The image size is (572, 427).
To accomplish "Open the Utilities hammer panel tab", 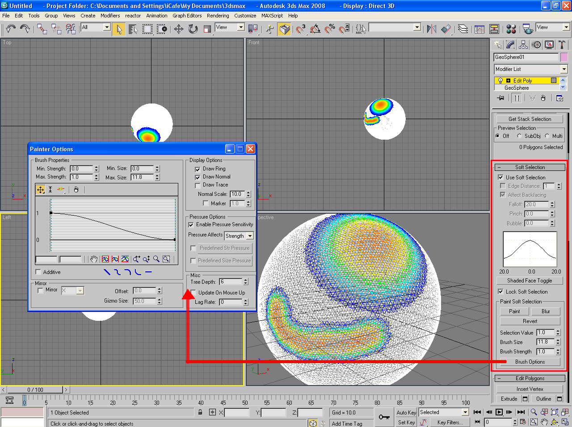I will [562, 45].
